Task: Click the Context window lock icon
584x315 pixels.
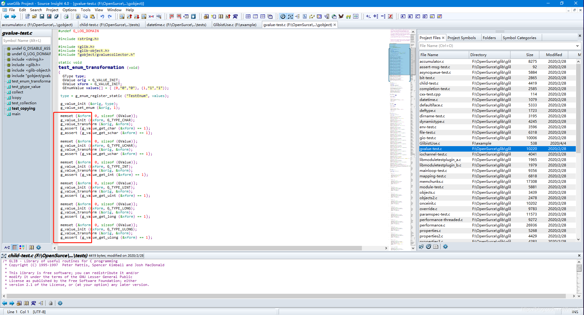Action: coord(51,303)
